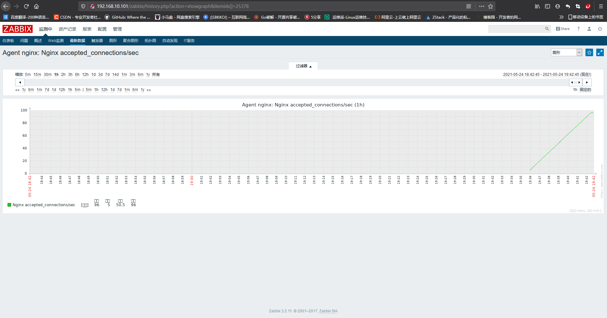The image size is (607, 318).
Task: Click the shield tracking protection icon
Action: (x=83, y=6)
